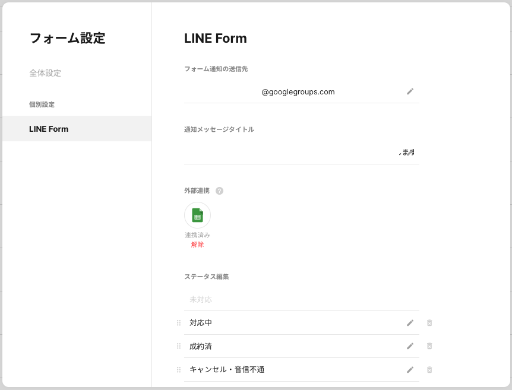Click the フォーム設定 title
512x390 pixels.
click(67, 38)
